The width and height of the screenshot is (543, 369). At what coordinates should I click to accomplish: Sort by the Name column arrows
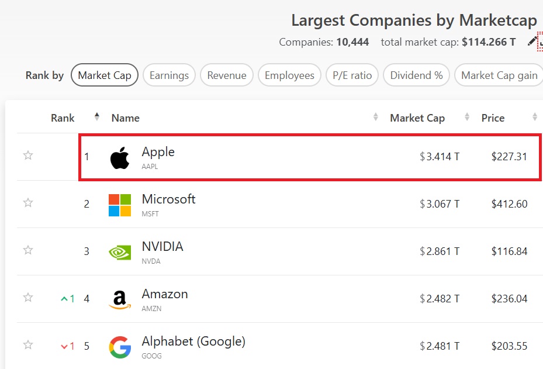tap(376, 118)
